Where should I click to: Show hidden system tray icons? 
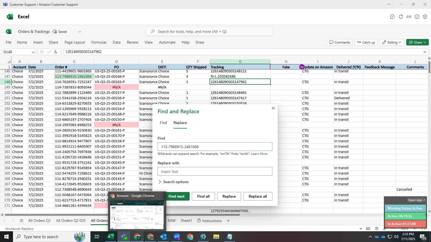coord(370,237)
